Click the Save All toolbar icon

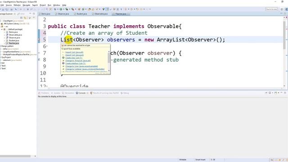7,9
